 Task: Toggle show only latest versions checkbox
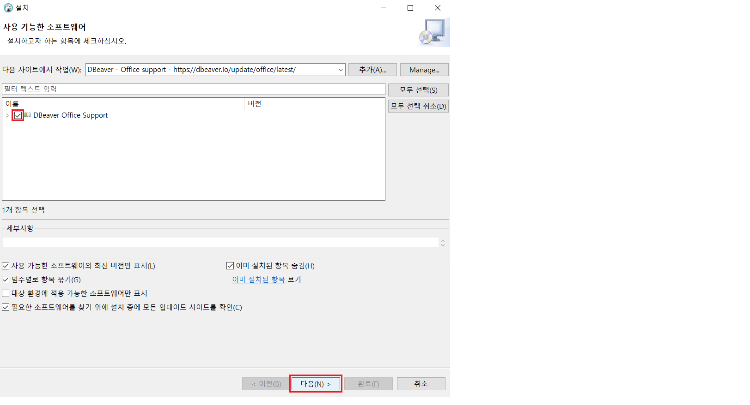(x=6, y=266)
